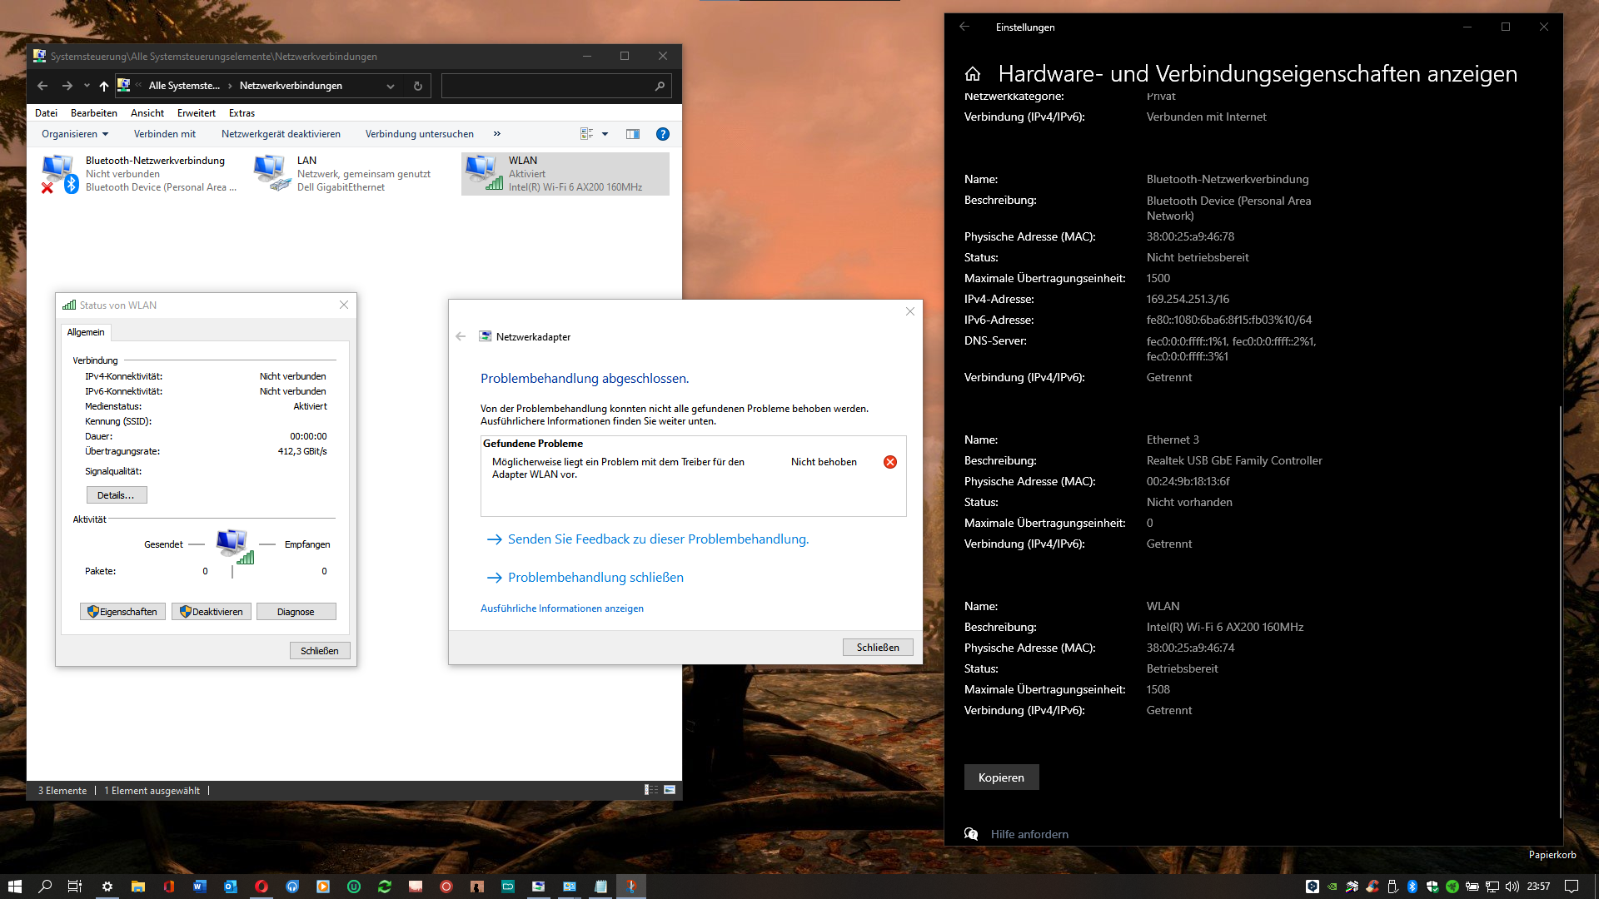Click Ausführliche Informationen anzeigen link
This screenshot has width=1599, height=899.
[x=562, y=608]
